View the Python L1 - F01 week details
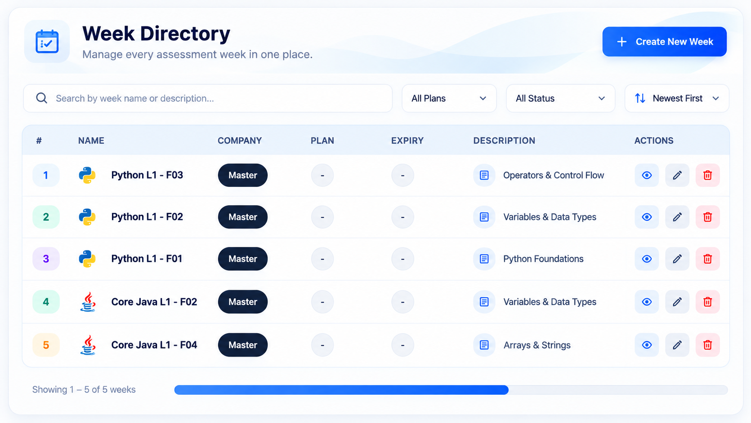 (x=647, y=259)
